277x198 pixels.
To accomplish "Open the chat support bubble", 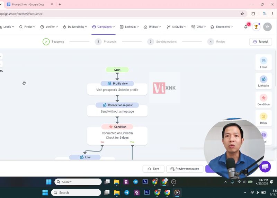I will coord(265,166).
